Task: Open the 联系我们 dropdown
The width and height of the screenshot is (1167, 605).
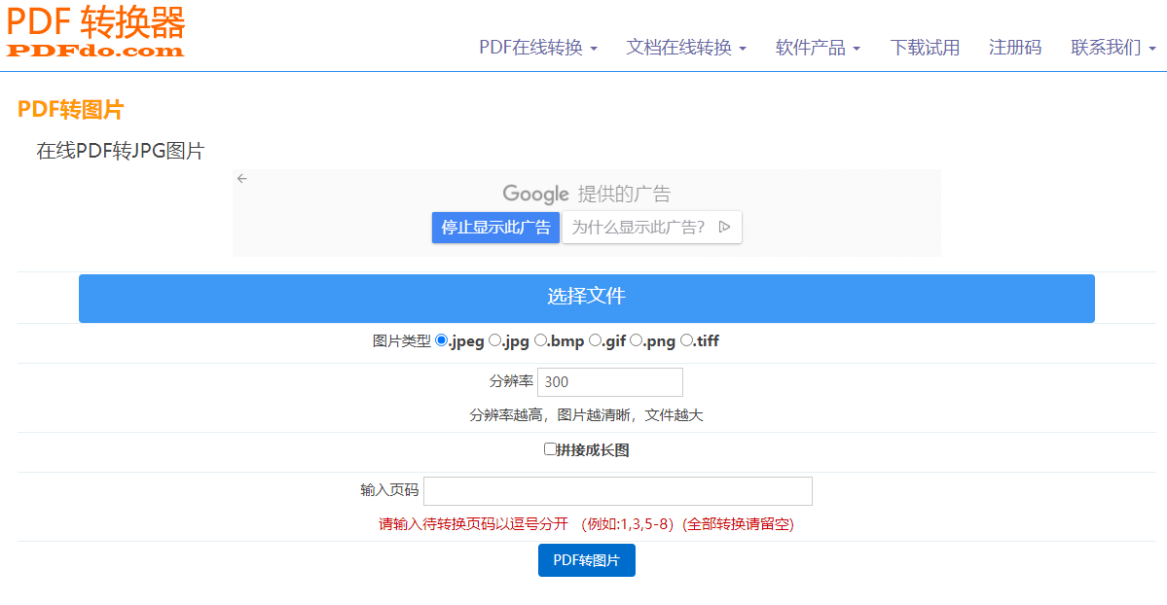Action: click(1112, 48)
